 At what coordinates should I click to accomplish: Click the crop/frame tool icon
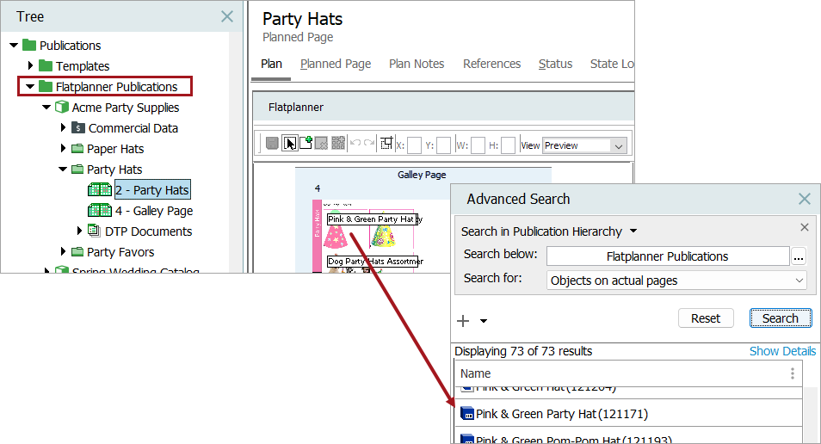[386, 144]
